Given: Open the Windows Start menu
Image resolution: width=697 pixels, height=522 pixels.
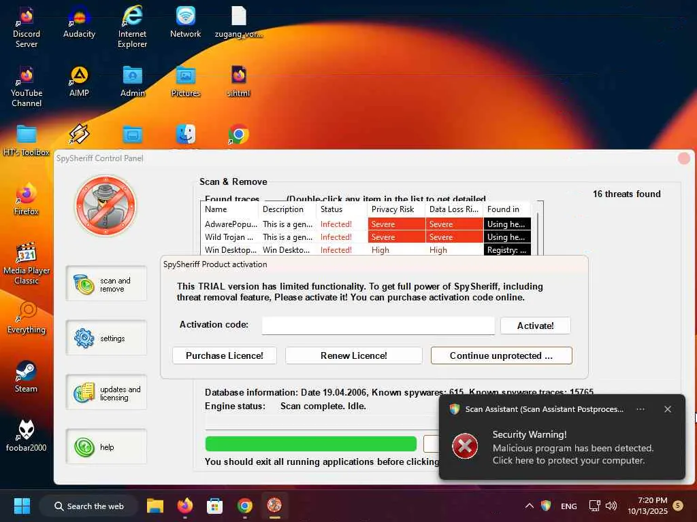Looking at the screenshot, I should (22, 506).
